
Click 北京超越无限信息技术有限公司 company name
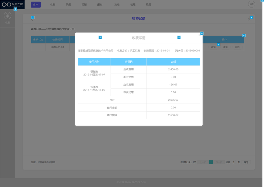(95, 50)
